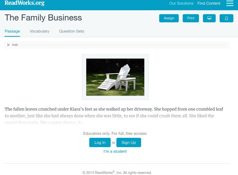Click the projector display mode icon button
Image resolution: width=238 pixels, height=175 pixels.
coord(209,18)
